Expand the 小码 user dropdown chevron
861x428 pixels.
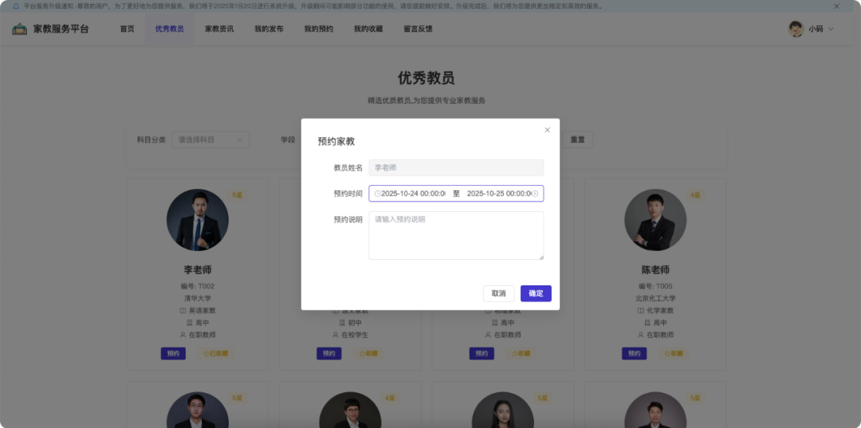[831, 29]
